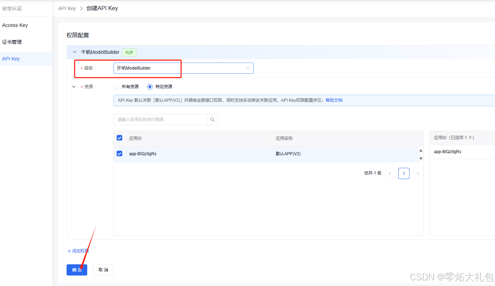Select the 所有资源 radio option
The height and width of the screenshot is (286, 495).
pos(116,87)
